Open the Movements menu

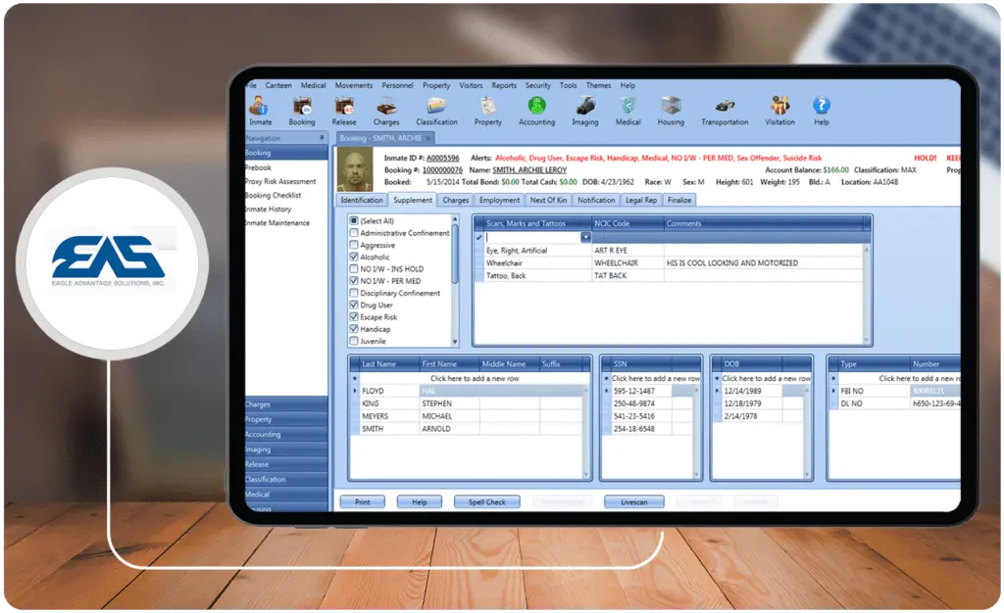(x=353, y=85)
